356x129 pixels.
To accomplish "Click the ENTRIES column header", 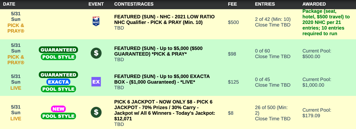I will tap(265, 4).
